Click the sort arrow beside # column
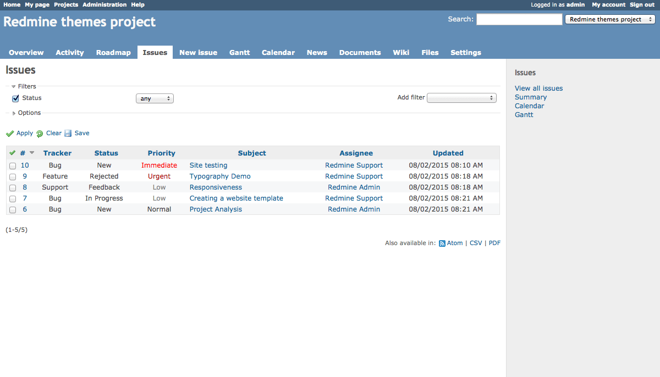 (x=32, y=153)
